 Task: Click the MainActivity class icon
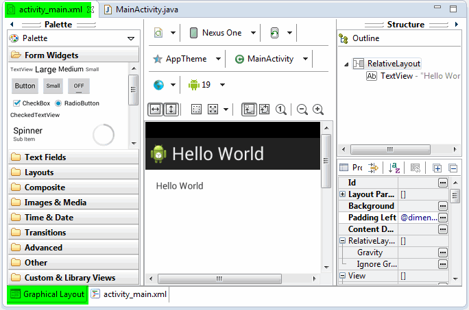click(x=239, y=59)
